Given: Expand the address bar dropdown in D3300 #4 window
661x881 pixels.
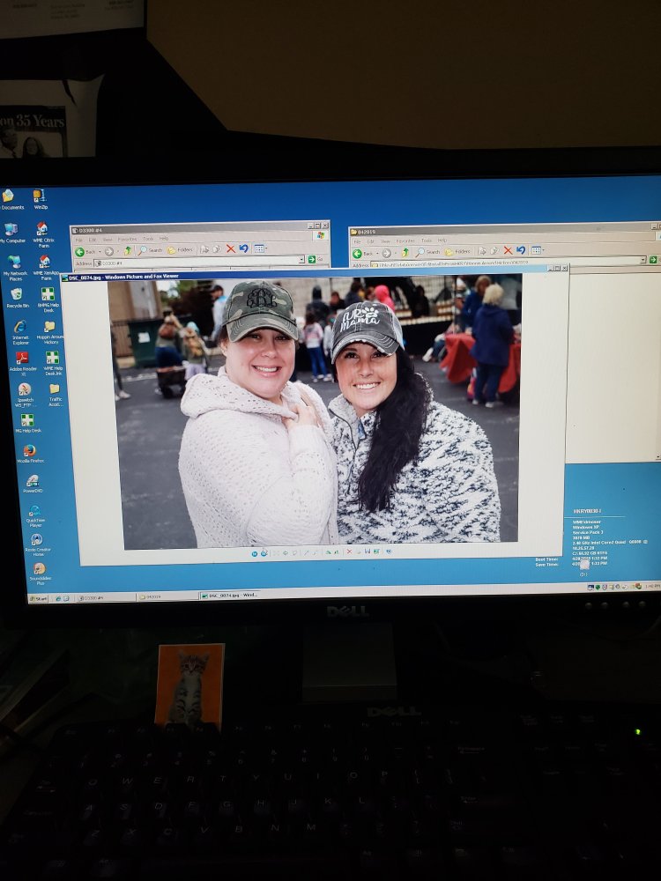Looking at the screenshot, I should click(301, 260).
